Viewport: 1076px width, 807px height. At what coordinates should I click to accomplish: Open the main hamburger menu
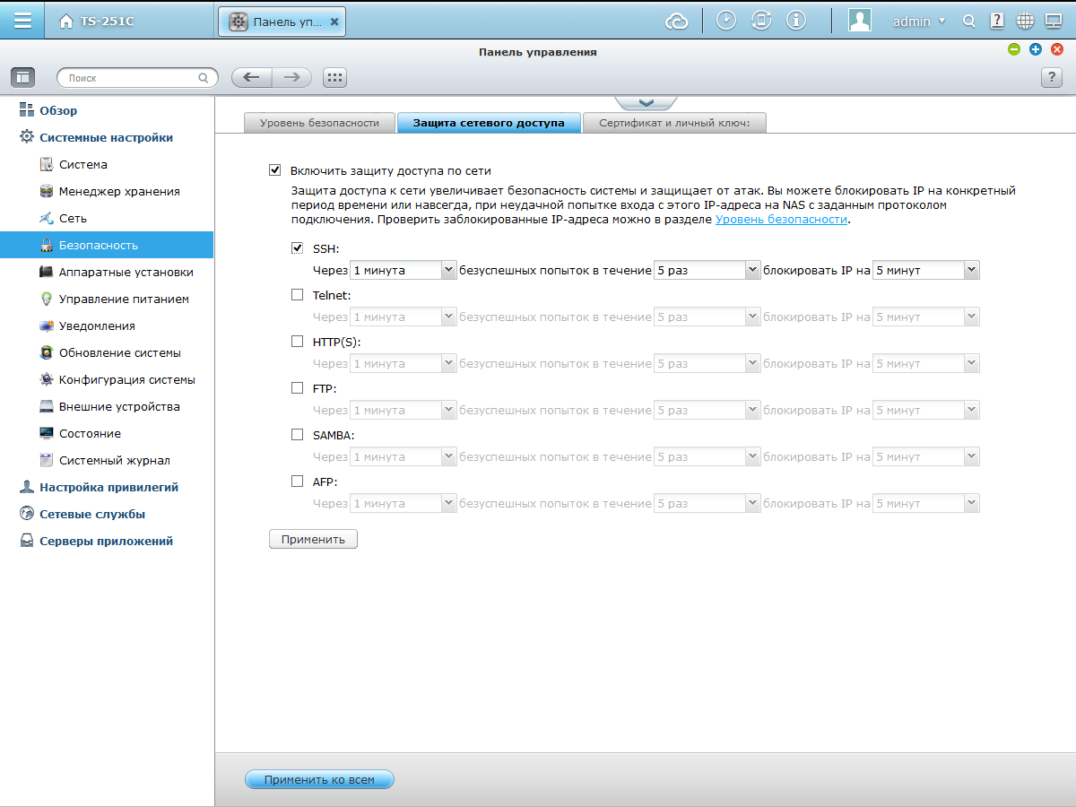22,20
